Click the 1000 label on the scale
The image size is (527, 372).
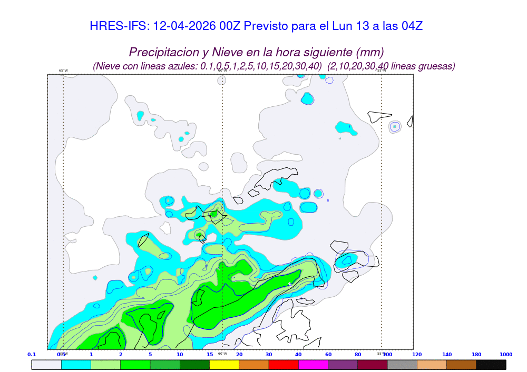point(505,355)
